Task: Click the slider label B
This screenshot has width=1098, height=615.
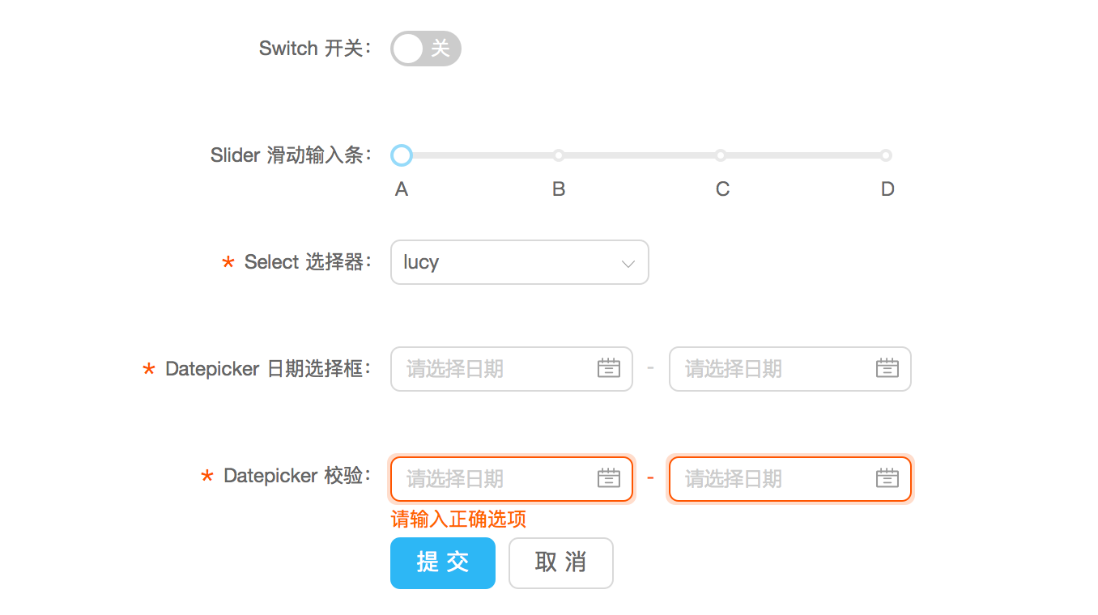Action: click(559, 189)
